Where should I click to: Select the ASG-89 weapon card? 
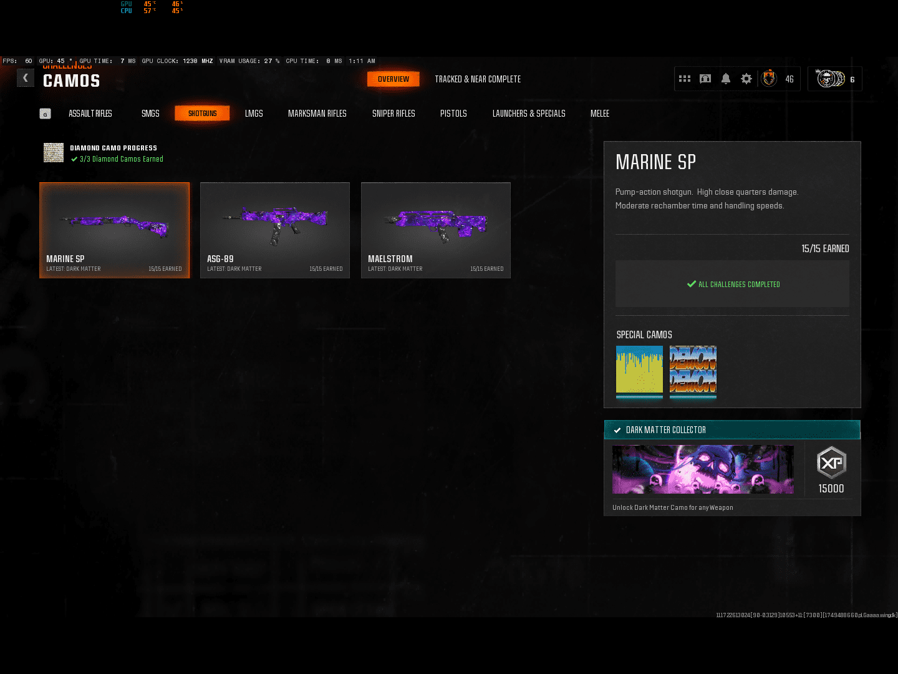[275, 230]
